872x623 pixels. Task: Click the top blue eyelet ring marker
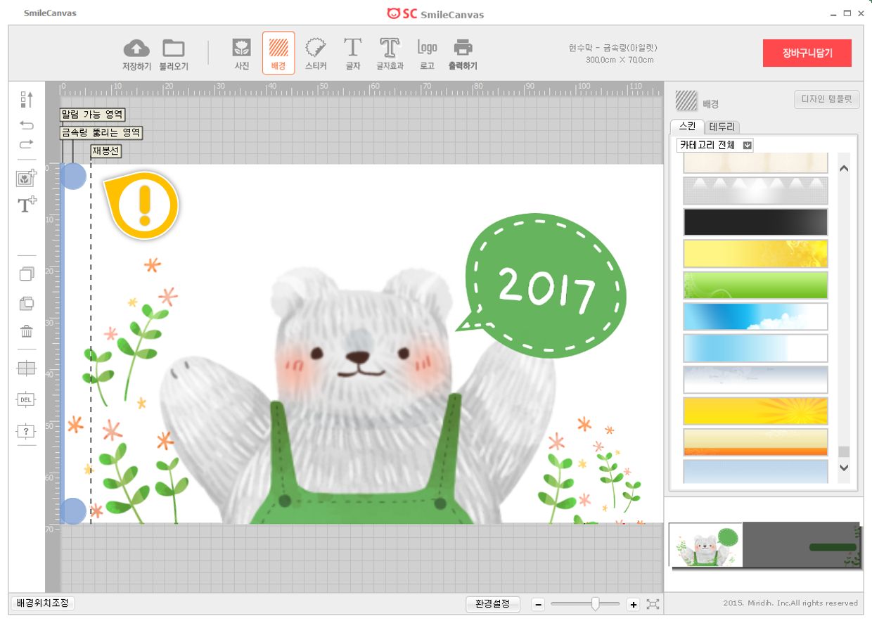point(73,176)
